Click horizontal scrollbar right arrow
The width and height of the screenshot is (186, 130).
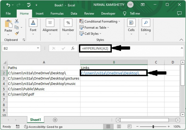pyautogui.click(x=178, y=120)
